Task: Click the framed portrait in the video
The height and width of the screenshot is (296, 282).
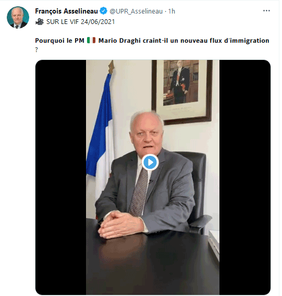Action: pyautogui.click(x=182, y=92)
